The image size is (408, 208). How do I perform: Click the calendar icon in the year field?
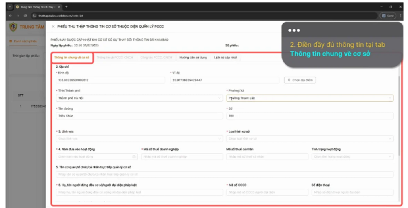[x=134, y=156]
